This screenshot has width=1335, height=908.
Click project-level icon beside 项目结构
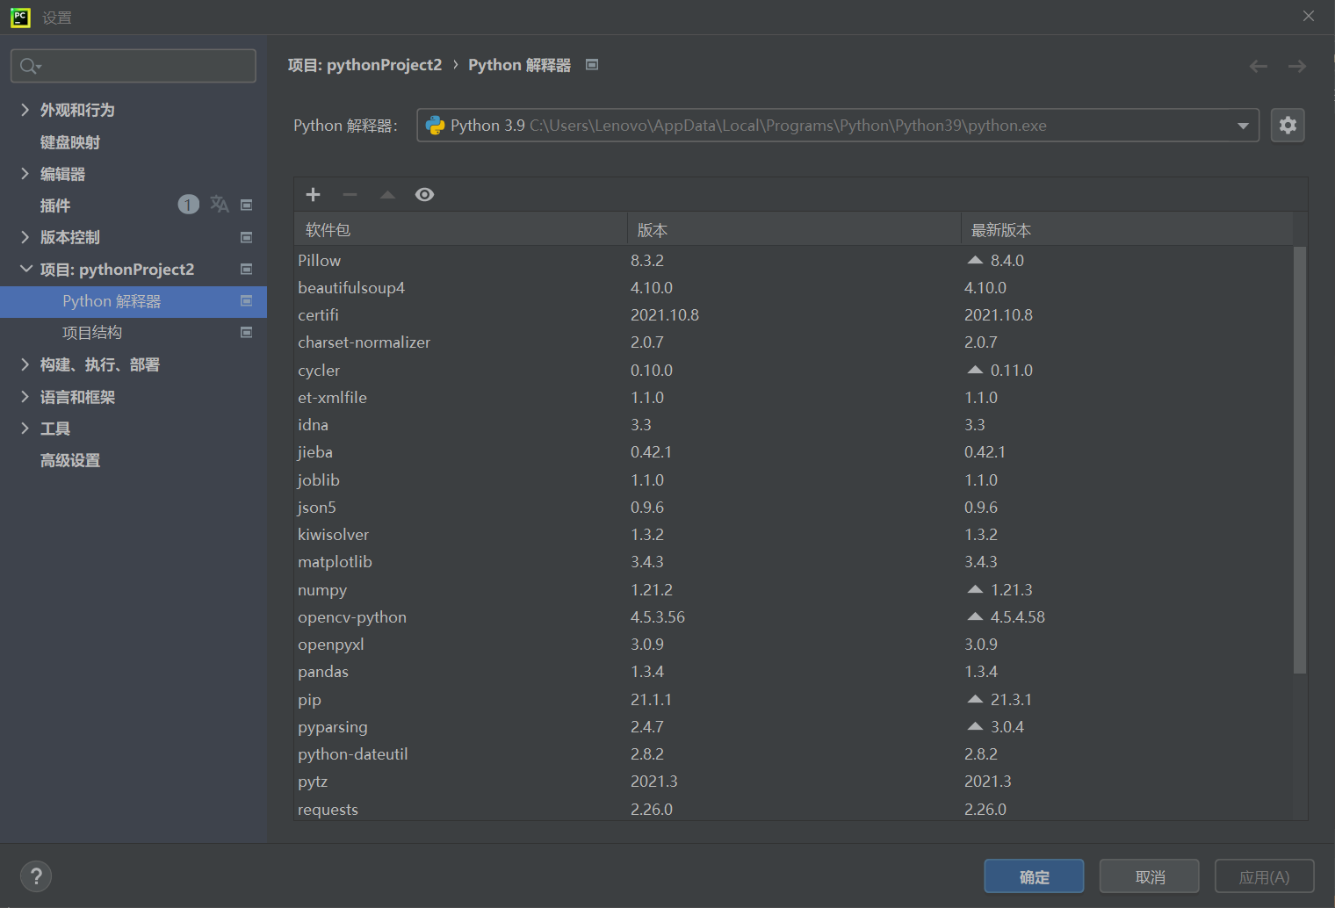[247, 332]
